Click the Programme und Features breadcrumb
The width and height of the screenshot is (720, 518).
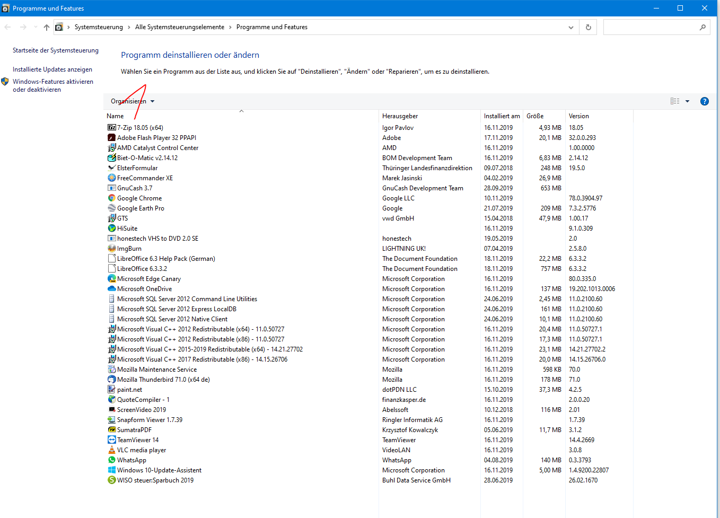pyautogui.click(x=271, y=27)
